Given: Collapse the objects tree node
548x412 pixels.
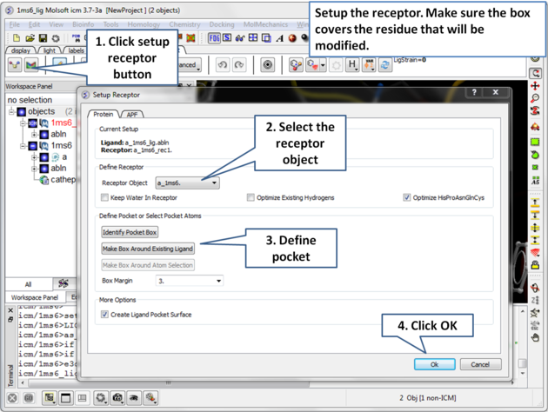Looking at the screenshot, I should [12, 112].
